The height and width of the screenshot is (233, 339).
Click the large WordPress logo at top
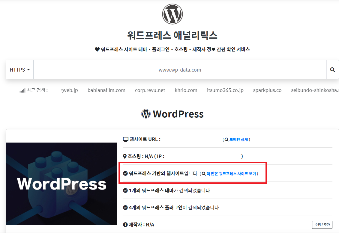point(172,14)
